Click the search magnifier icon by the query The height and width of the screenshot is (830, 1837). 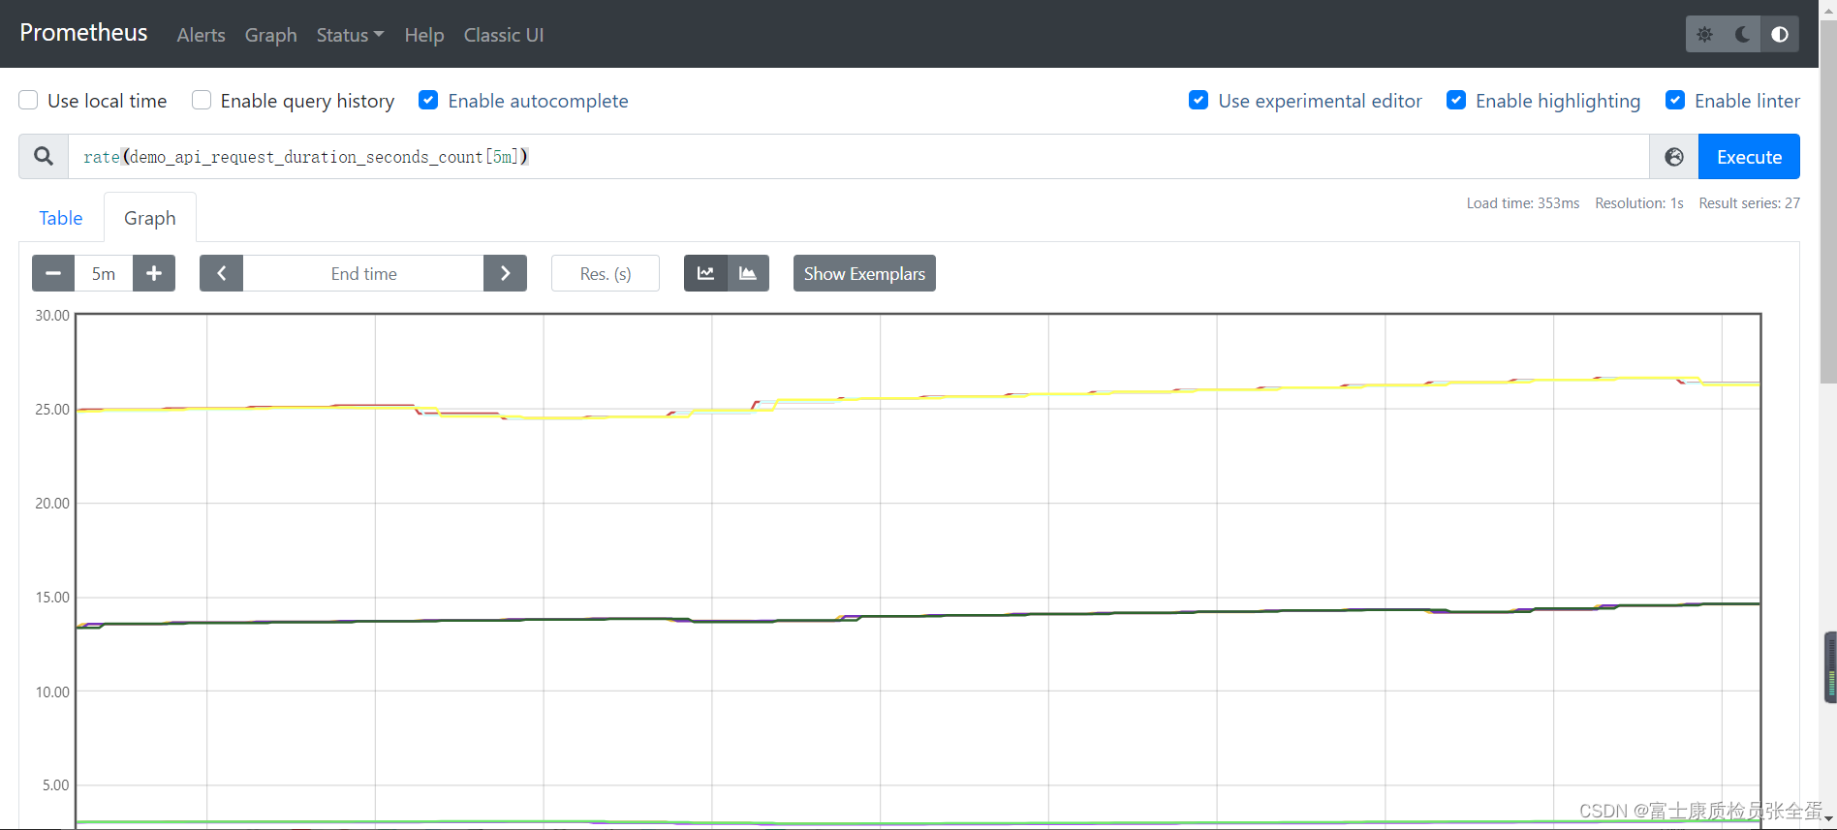click(44, 156)
